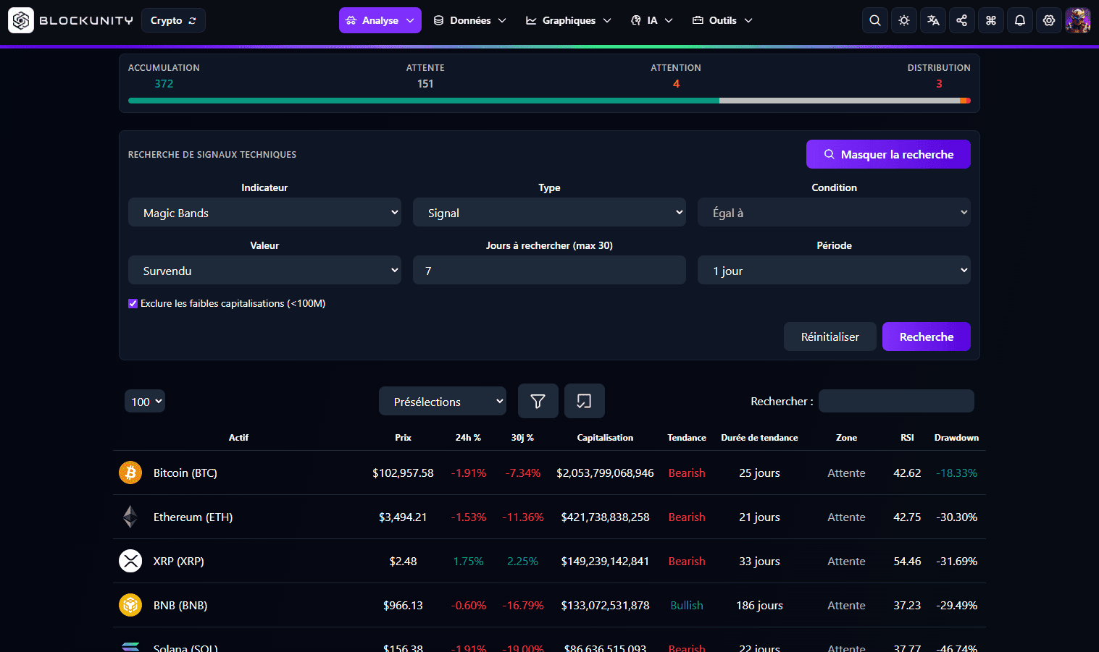Expand the Valeur Survendu dropdown
1099x652 pixels.
point(264,270)
